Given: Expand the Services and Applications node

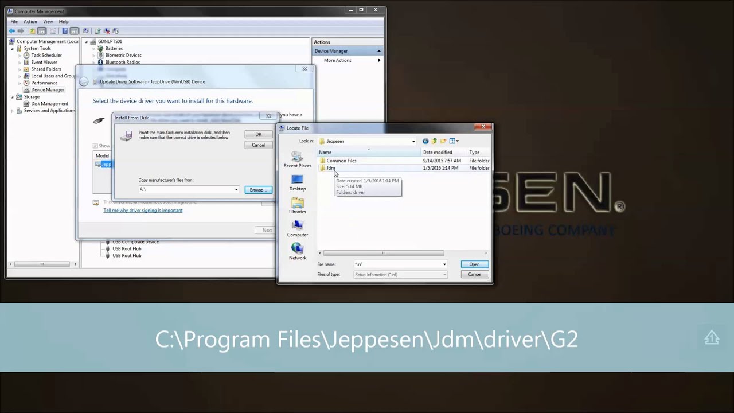Looking at the screenshot, I should click(x=12, y=111).
